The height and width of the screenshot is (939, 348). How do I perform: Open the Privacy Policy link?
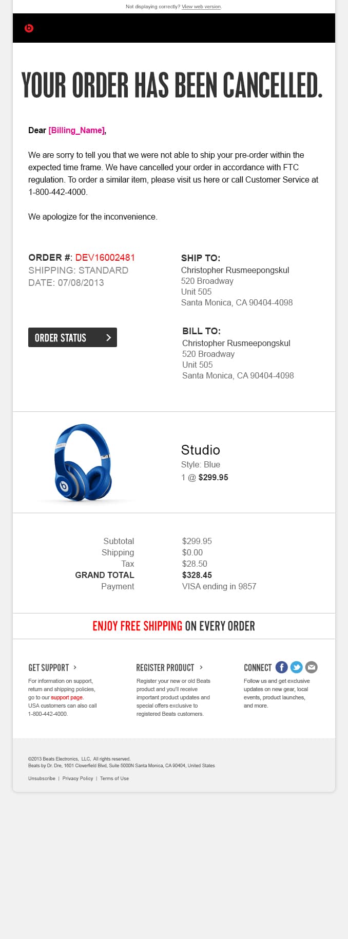click(x=78, y=778)
